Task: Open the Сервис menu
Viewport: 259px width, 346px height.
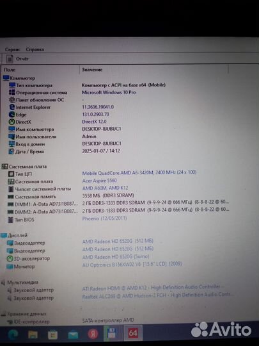Action: (x=13, y=49)
